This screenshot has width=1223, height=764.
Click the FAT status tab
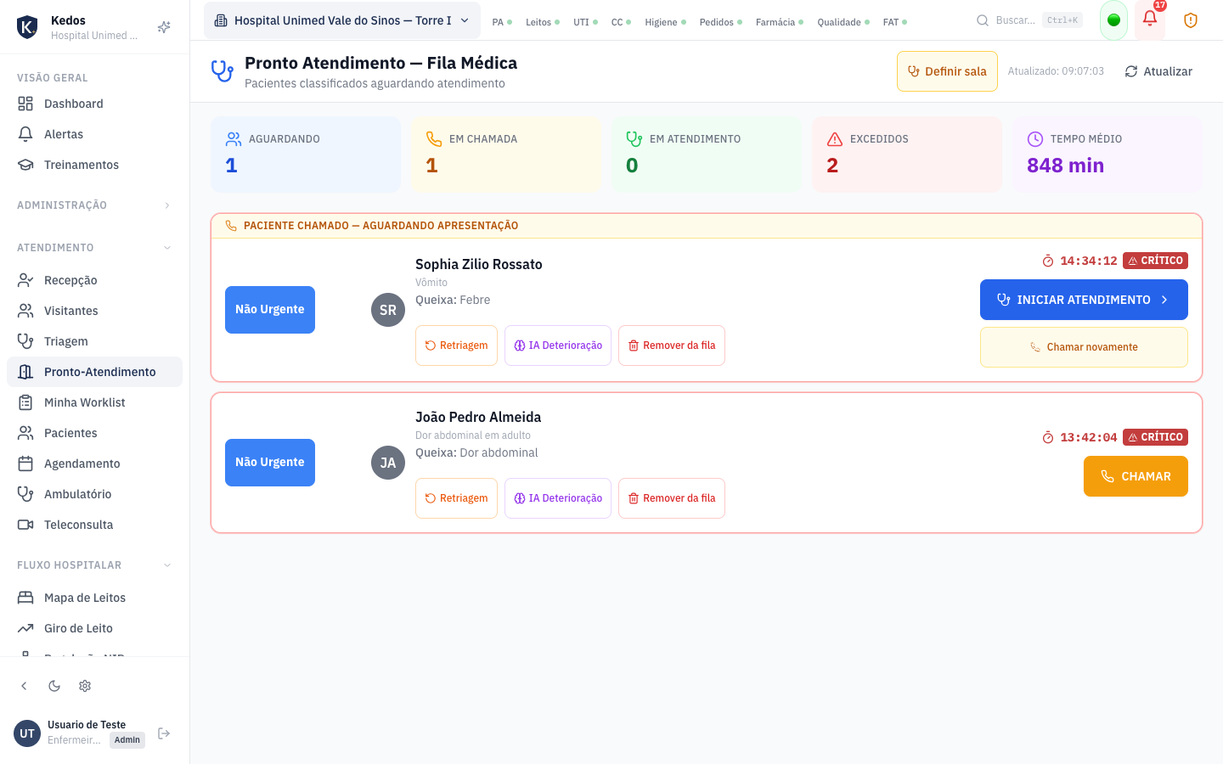point(895,22)
